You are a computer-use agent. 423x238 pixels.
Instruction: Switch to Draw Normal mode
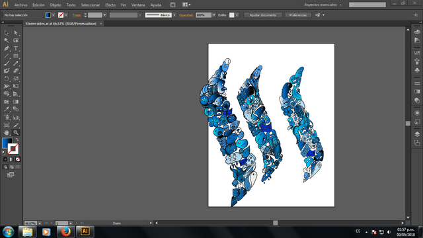tap(5, 167)
